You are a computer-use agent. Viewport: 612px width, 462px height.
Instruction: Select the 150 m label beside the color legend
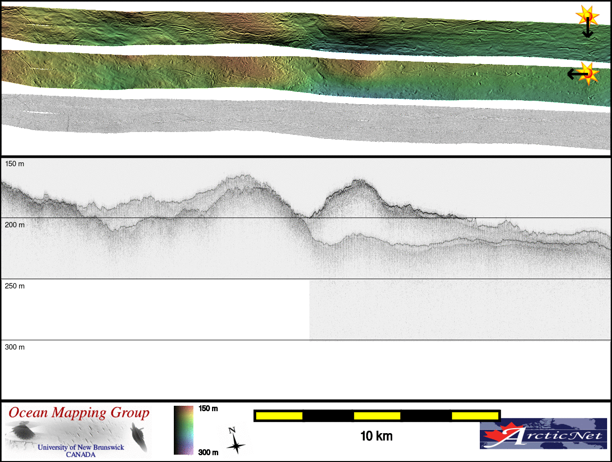pos(208,409)
